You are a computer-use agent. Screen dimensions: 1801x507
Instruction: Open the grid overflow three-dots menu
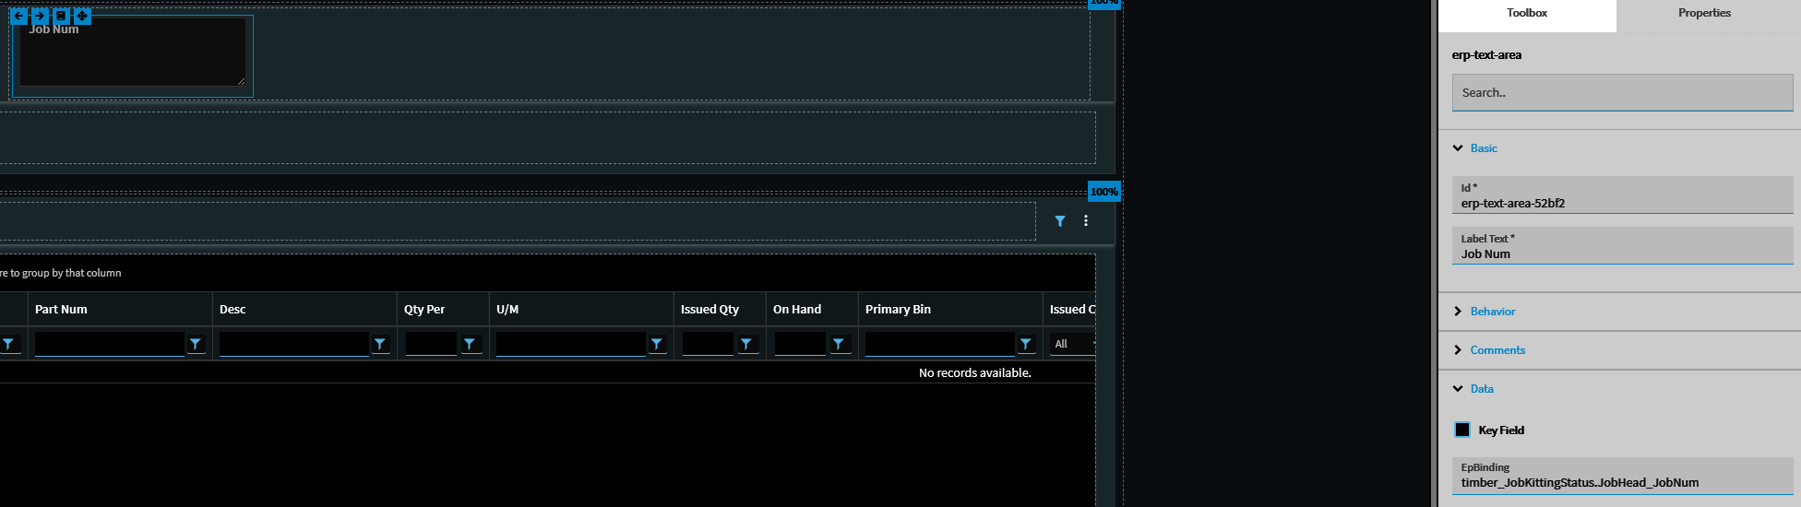click(1086, 221)
